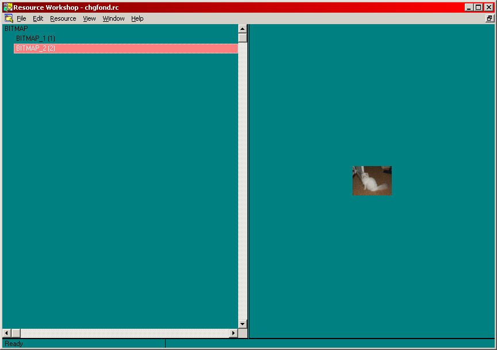
Task: Click the horizontal scrollbar thumb in resource list
Action: click(x=16, y=333)
